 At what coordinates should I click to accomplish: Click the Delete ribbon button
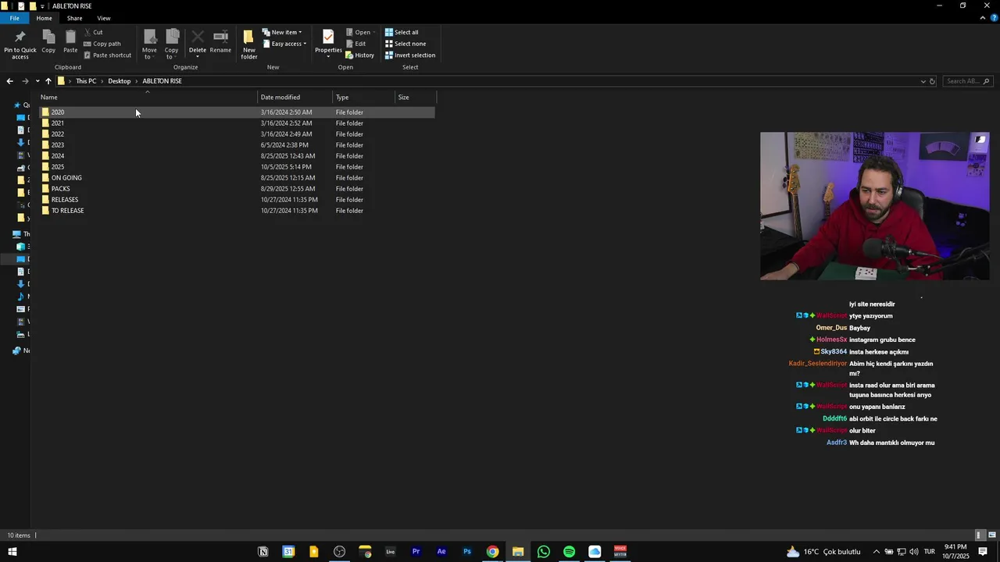tap(198, 44)
